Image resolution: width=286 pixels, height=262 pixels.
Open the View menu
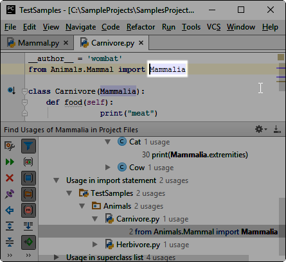coord(51,27)
